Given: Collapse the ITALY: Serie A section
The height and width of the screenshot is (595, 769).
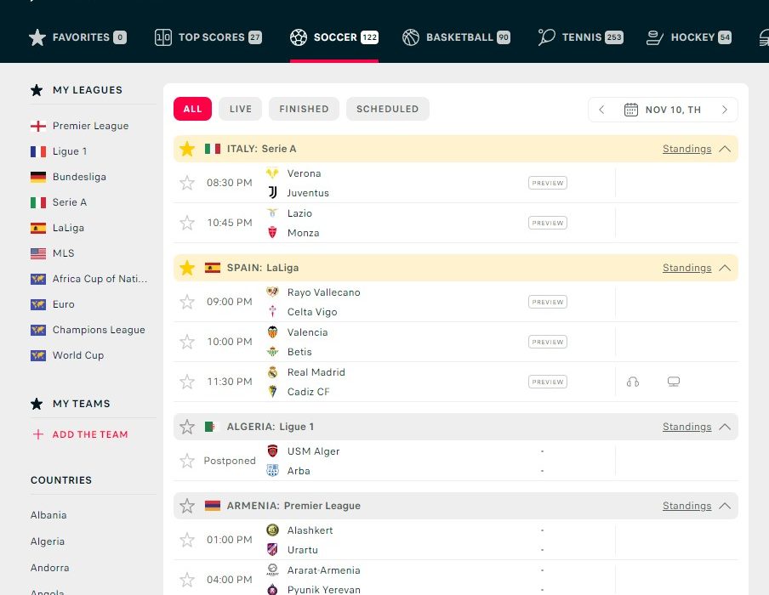Looking at the screenshot, I should [x=726, y=148].
